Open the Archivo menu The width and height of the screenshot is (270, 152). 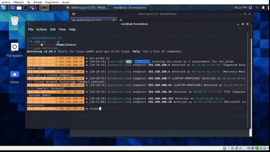pos(6,2)
